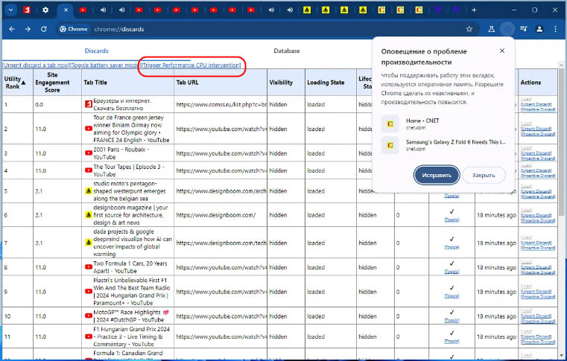Click the browser forward arrow
The image size is (567, 361).
[28, 29]
